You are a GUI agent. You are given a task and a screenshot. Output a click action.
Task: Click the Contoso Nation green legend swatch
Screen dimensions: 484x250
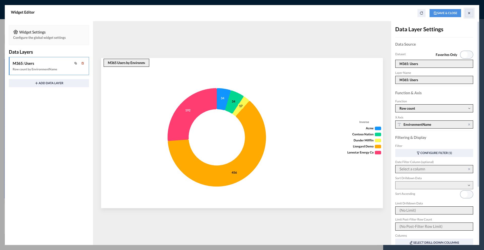[378, 134]
